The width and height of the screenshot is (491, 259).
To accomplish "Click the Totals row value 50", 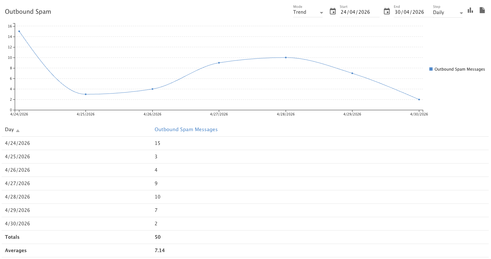I will (x=158, y=237).
